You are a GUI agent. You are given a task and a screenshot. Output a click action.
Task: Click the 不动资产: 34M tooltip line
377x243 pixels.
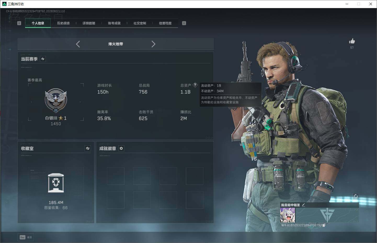pyautogui.click(x=212, y=91)
